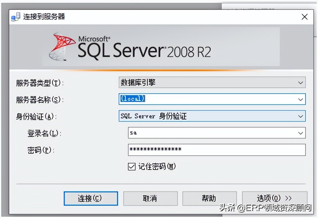Click the 登录名 field showing sa
Screen dimensions: 318x218
203,133
